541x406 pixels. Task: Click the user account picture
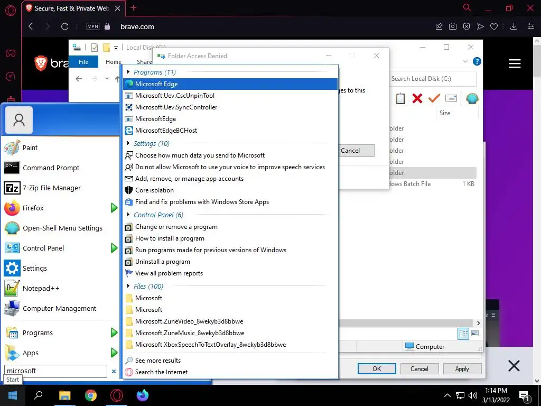(x=19, y=120)
